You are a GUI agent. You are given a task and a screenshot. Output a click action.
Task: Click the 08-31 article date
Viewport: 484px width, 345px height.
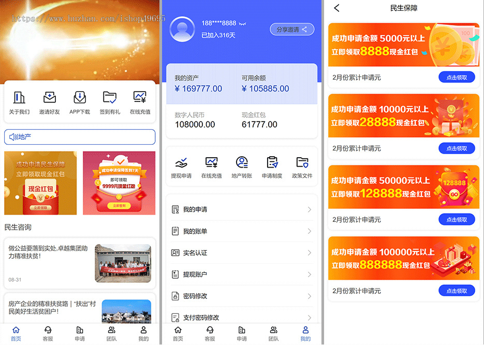point(15,280)
